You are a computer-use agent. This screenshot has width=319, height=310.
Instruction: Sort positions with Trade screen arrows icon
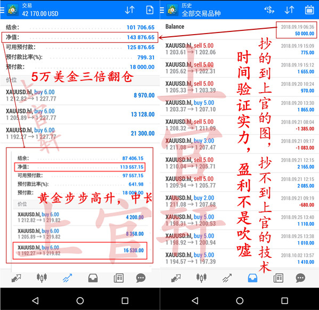129,10
